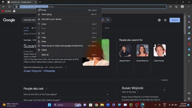Expand Susan Wojcicki knowledge panel arrow

click(164, 90)
